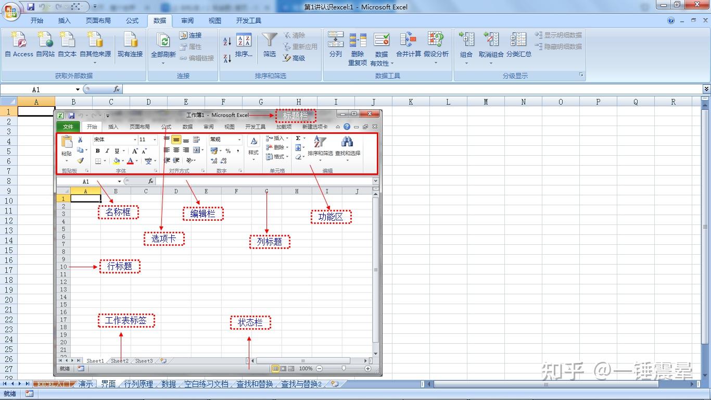Click the Office round button
Screen dimensions: 711x400
point(11,10)
